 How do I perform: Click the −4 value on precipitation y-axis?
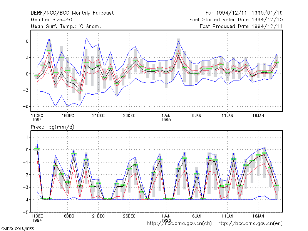click(25, 200)
